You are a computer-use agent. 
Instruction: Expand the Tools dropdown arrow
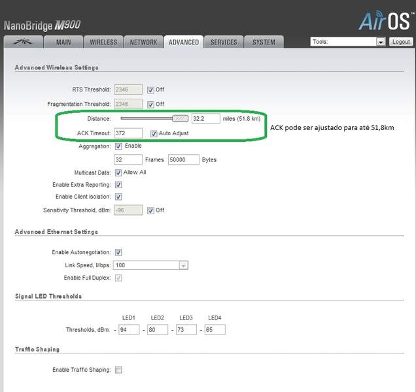(381, 42)
